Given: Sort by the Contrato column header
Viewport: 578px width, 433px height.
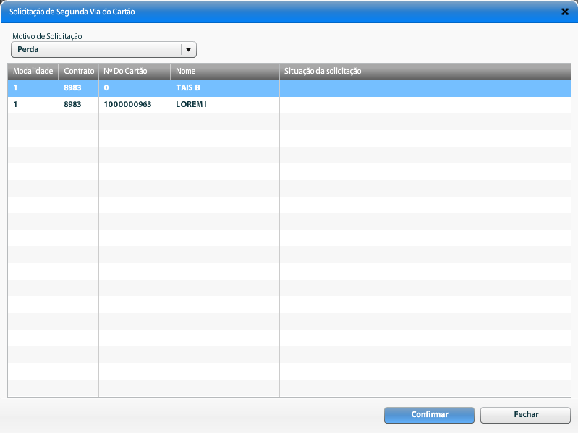Looking at the screenshot, I should tap(79, 71).
